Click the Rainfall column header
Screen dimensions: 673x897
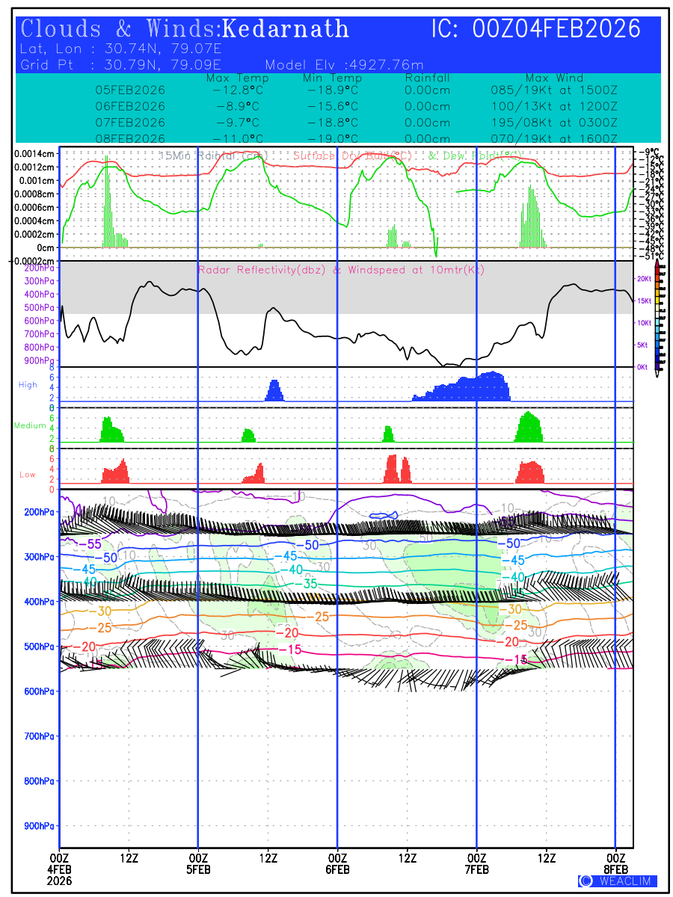[x=427, y=78]
